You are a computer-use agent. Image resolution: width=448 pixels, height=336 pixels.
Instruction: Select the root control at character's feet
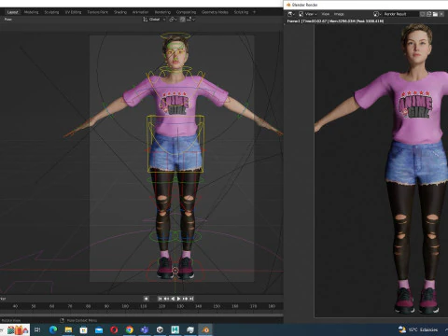click(x=175, y=271)
